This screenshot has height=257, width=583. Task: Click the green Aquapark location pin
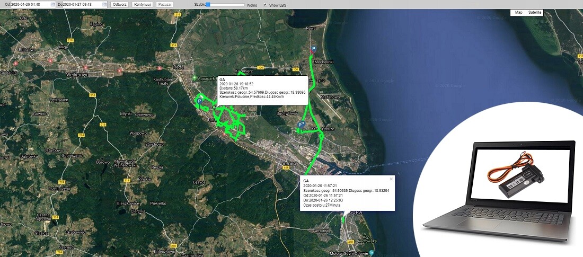click(x=195, y=78)
